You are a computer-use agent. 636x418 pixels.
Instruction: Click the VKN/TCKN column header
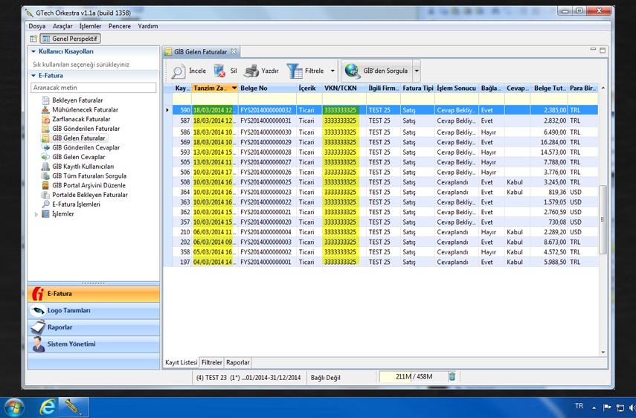[x=344, y=88]
